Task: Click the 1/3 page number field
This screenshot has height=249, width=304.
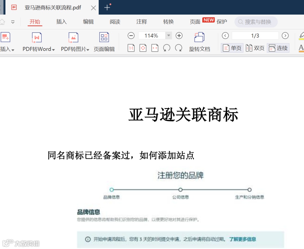Action: click(255, 36)
